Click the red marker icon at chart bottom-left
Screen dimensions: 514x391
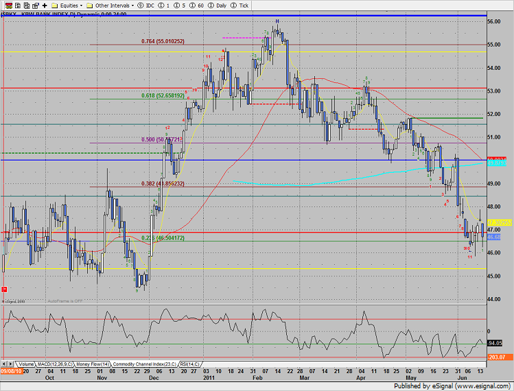pos(4,289)
